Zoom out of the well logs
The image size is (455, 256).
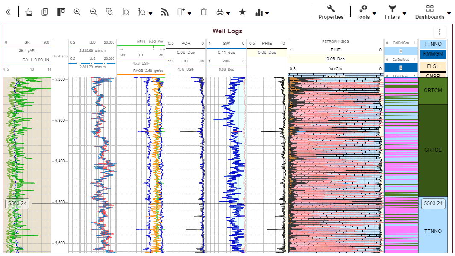tap(94, 12)
